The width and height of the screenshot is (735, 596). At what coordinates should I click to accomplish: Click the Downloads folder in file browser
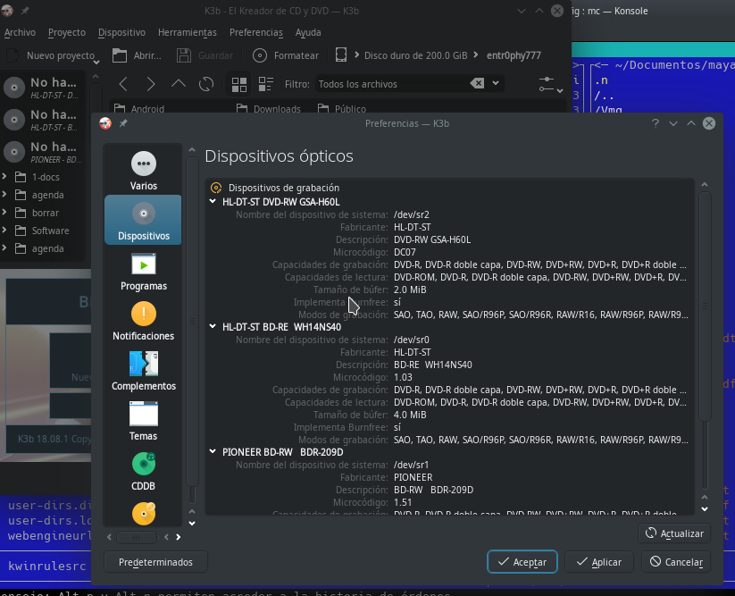tap(269, 109)
